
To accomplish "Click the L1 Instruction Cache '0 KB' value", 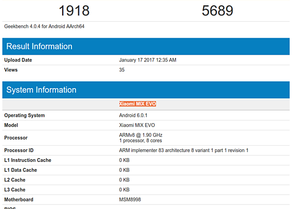I will point(124,160).
